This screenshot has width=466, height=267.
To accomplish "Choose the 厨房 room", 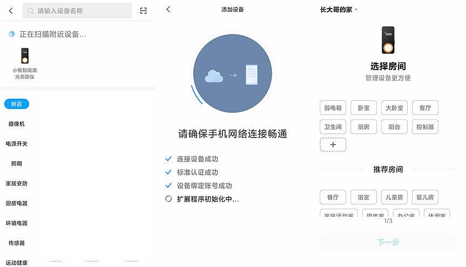I will (x=364, y=127).
